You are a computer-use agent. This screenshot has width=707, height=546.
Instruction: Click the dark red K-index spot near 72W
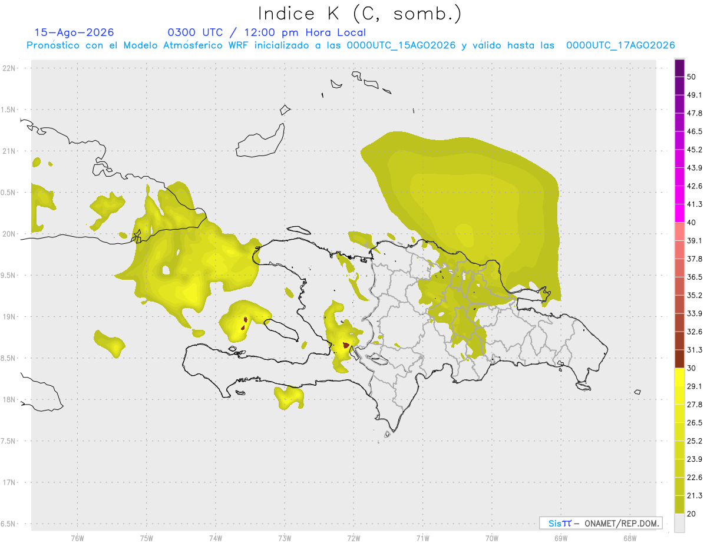tap(346, 346)
